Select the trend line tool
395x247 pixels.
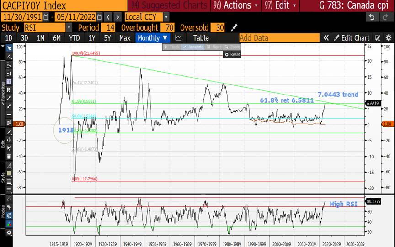(9, 98)
